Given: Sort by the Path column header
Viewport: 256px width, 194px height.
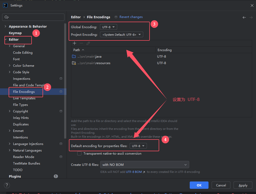Looking at the screenshot, I should coord(113,50).
